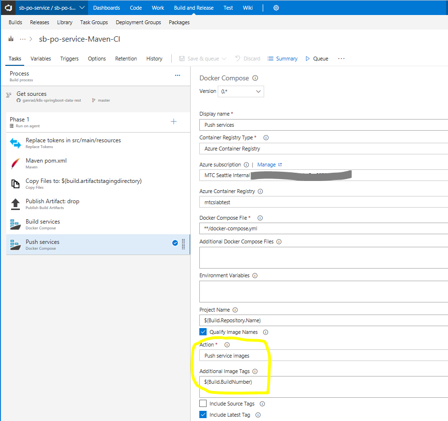Show info for Additional Docker Compose Files

pos(279,242)
